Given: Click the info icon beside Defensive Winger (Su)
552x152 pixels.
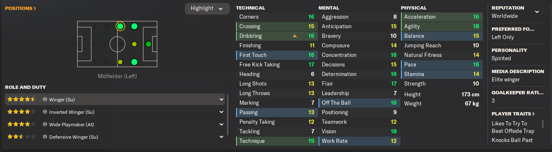Looking at the screenshot, I should coord(45,137).
